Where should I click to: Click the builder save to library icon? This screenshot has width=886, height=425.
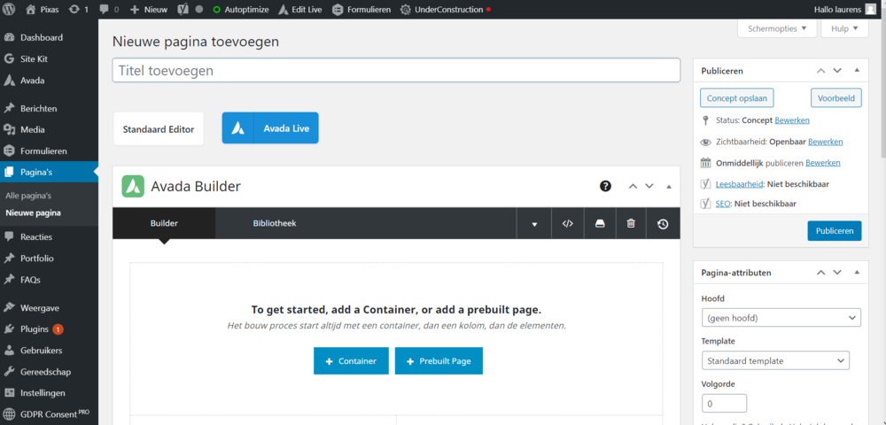(x=600, y=223)
